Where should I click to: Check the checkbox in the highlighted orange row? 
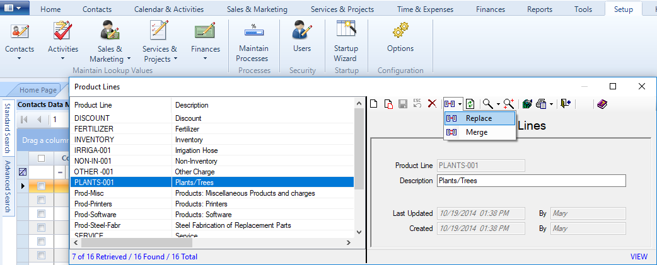(42, 186)
